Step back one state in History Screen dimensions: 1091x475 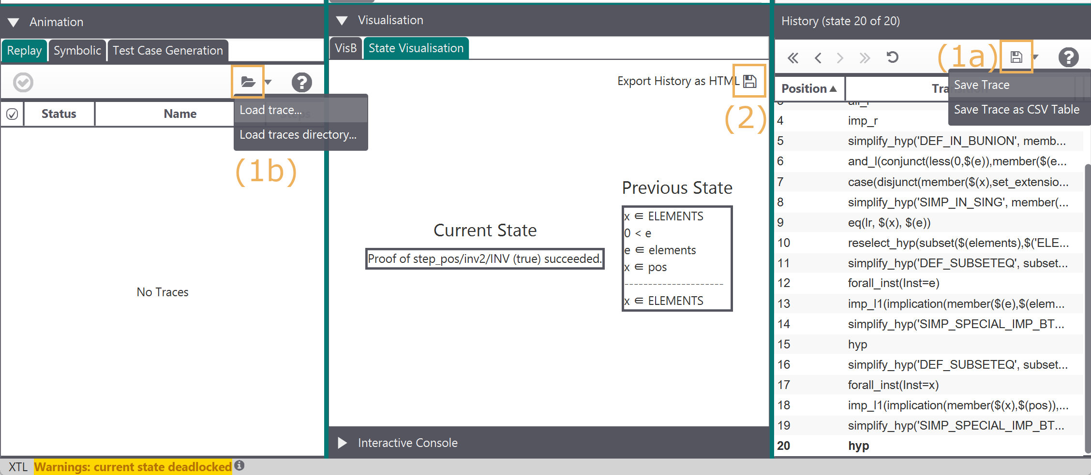[818, 58]
